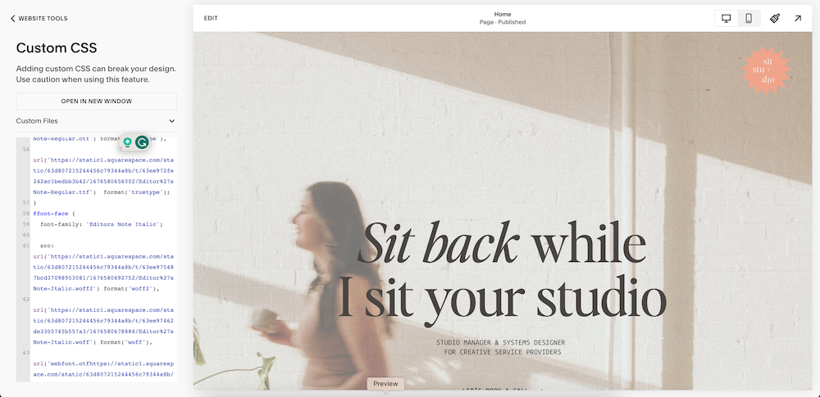Click the sit studio logo badge

point(767,70)
